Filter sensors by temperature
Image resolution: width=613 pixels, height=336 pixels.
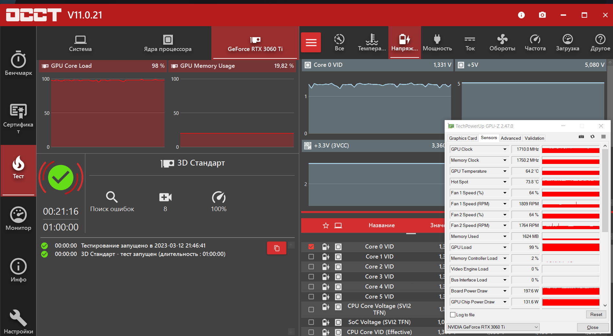[x=372, y=43]
